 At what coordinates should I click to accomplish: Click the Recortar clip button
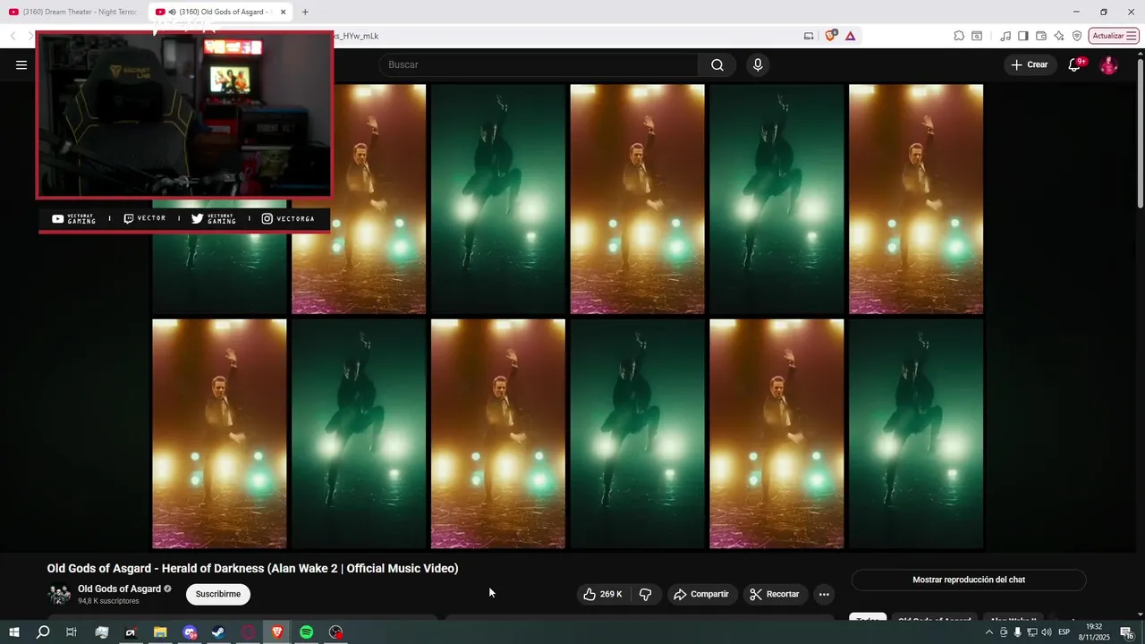click(x=775, y=594)
